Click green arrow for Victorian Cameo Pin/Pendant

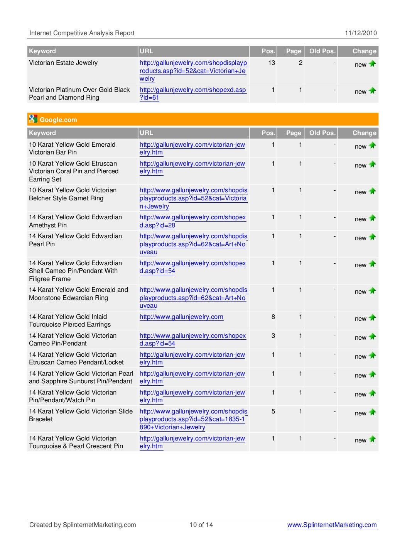tap(372, 337)
